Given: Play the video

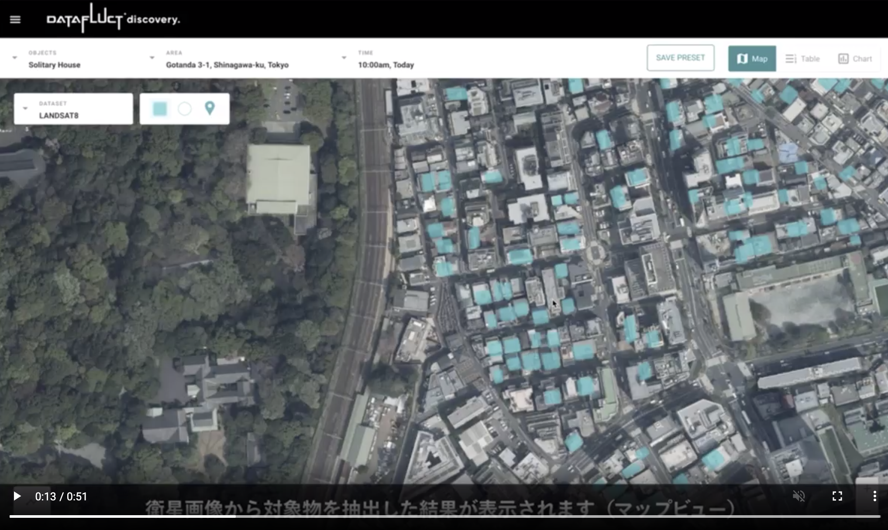Looking at the screenshot, I should [17, 496].
